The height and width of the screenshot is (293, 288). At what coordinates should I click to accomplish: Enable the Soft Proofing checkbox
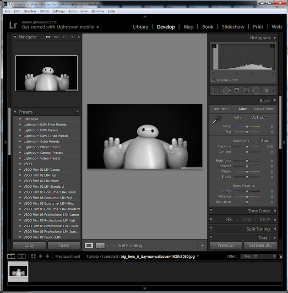[x=114, y=245]
